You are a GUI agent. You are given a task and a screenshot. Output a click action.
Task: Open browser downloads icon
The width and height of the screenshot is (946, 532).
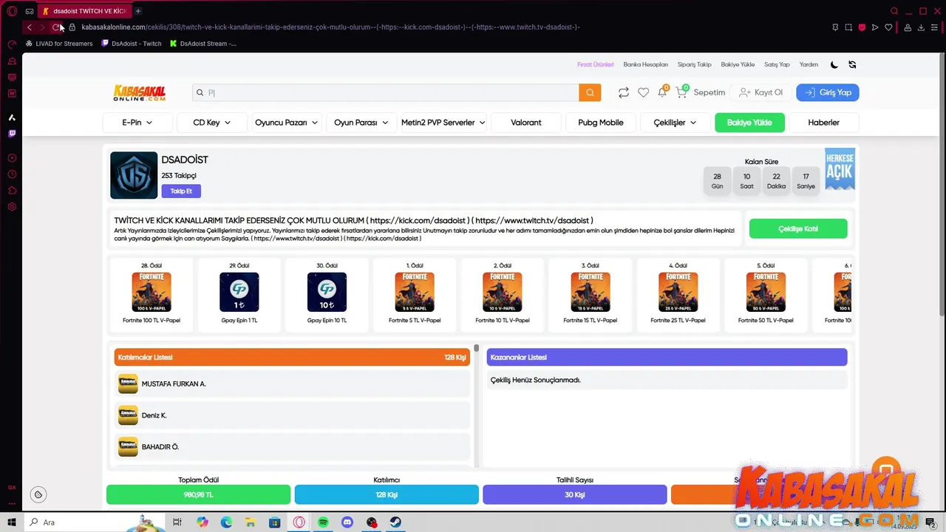point(921,27)
